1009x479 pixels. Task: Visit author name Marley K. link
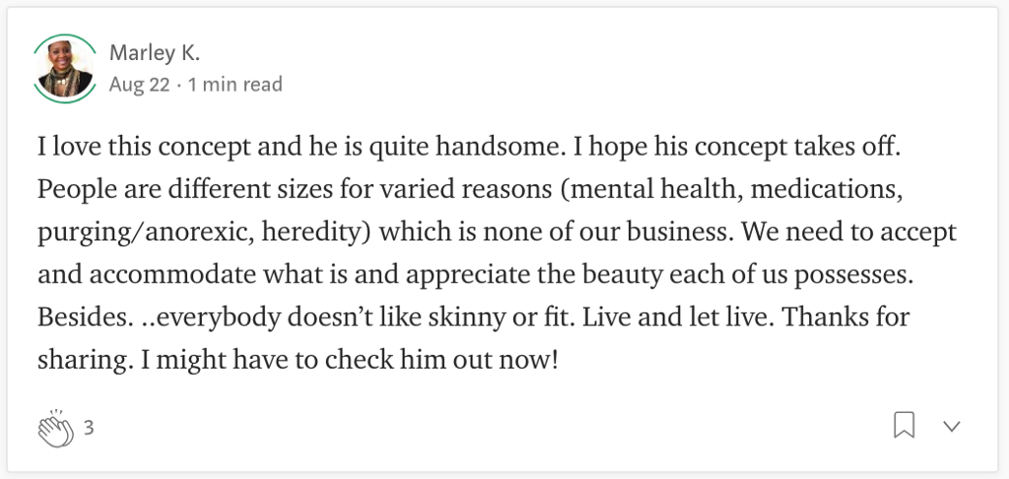155,53
